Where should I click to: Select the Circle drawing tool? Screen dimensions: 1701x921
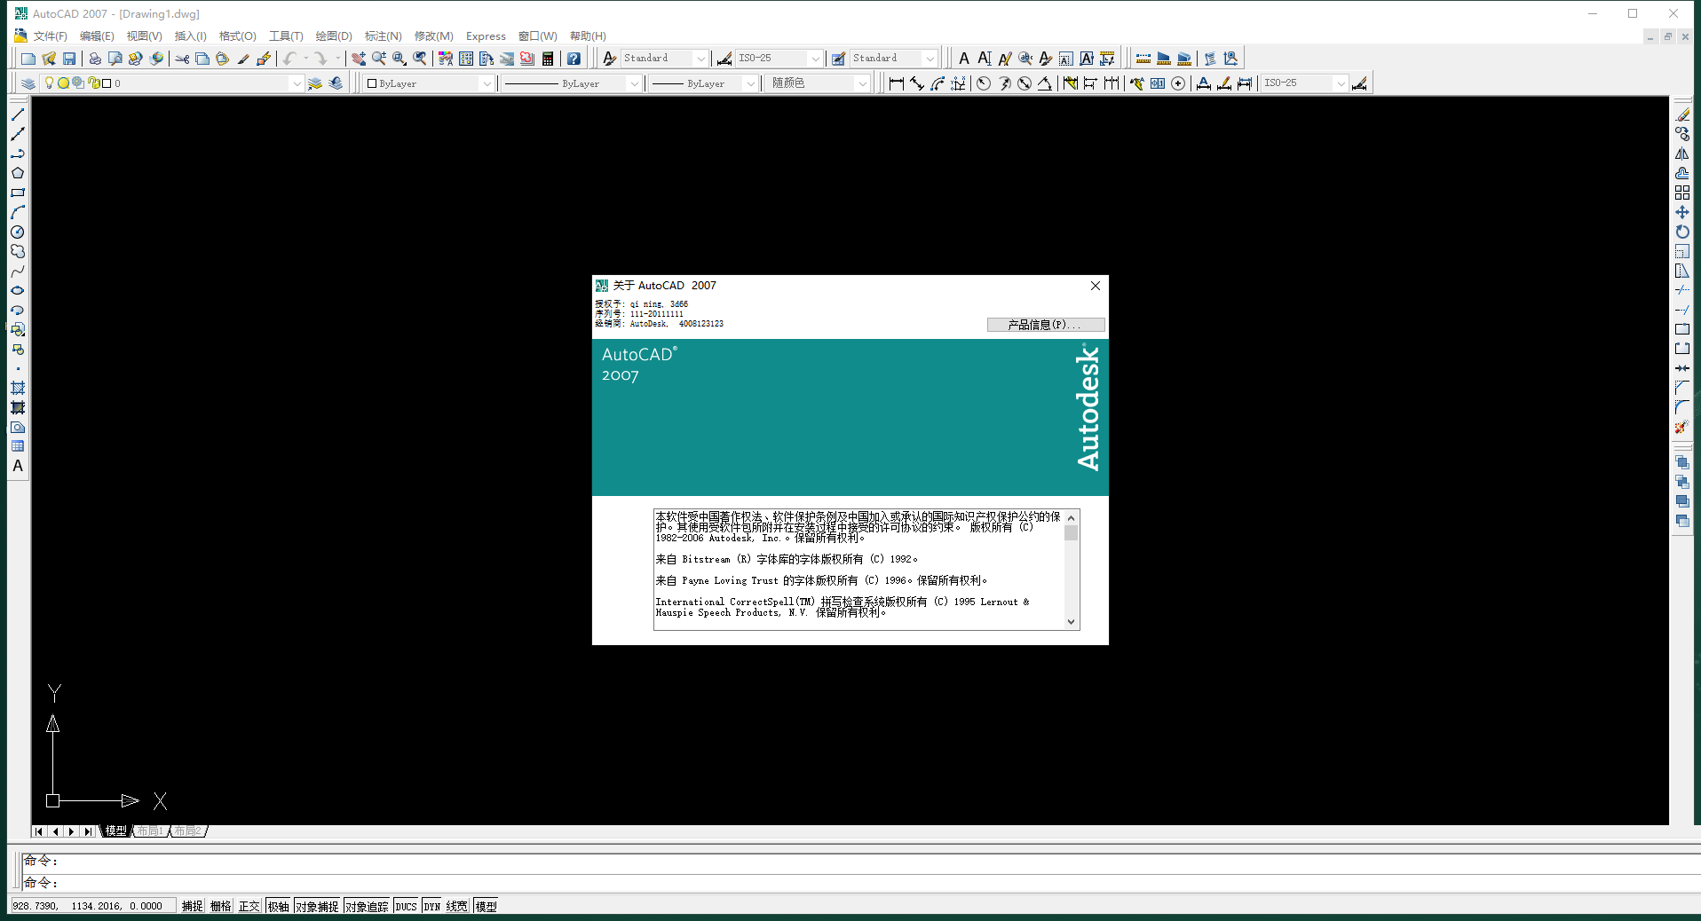point(17,232)
